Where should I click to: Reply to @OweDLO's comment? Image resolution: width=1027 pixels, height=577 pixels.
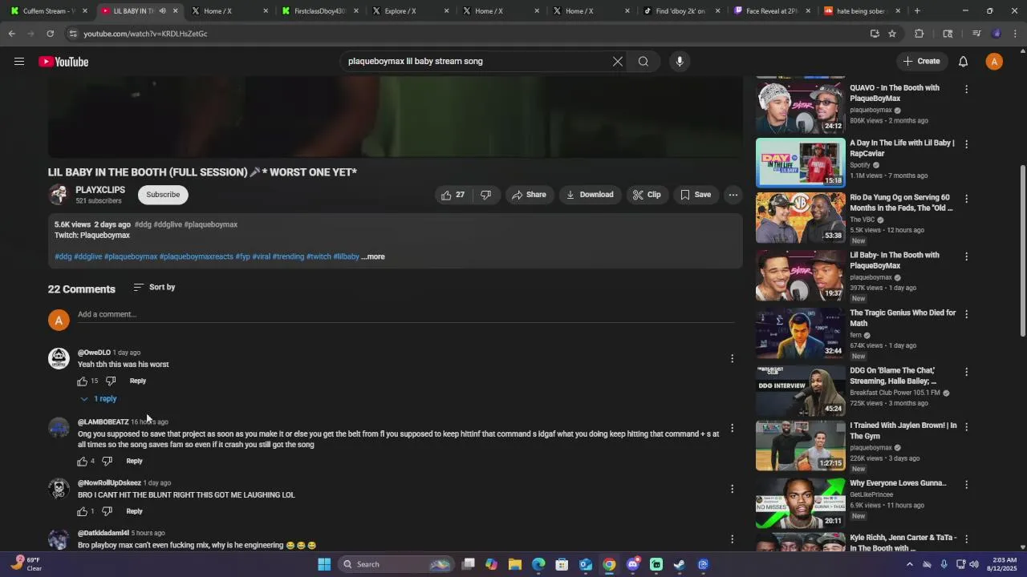pos(138,381)
